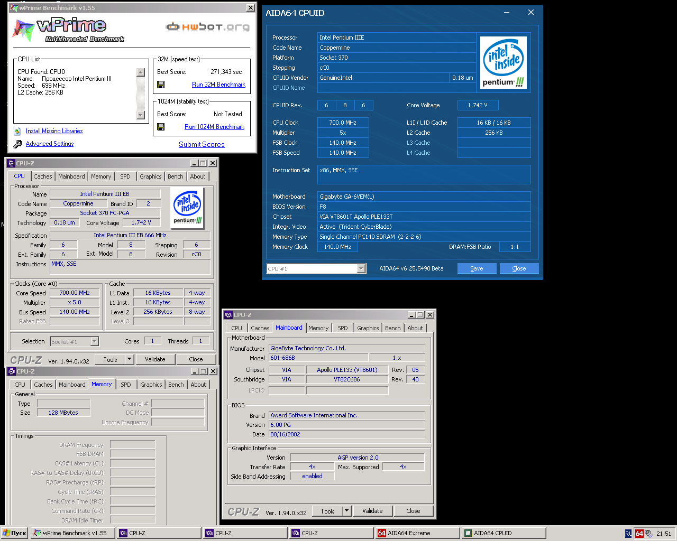677x541 pixels.
Task: Open CPU tab in CPU-Z Memory window
Action: pyautogui.click(x=20, y=385)
